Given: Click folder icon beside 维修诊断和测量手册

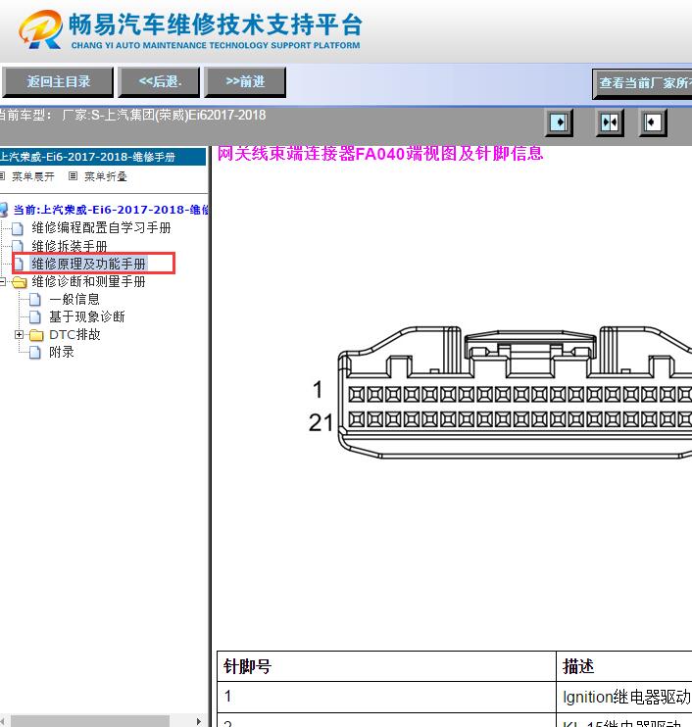Looking at the screenshot, I should [19, 282].
